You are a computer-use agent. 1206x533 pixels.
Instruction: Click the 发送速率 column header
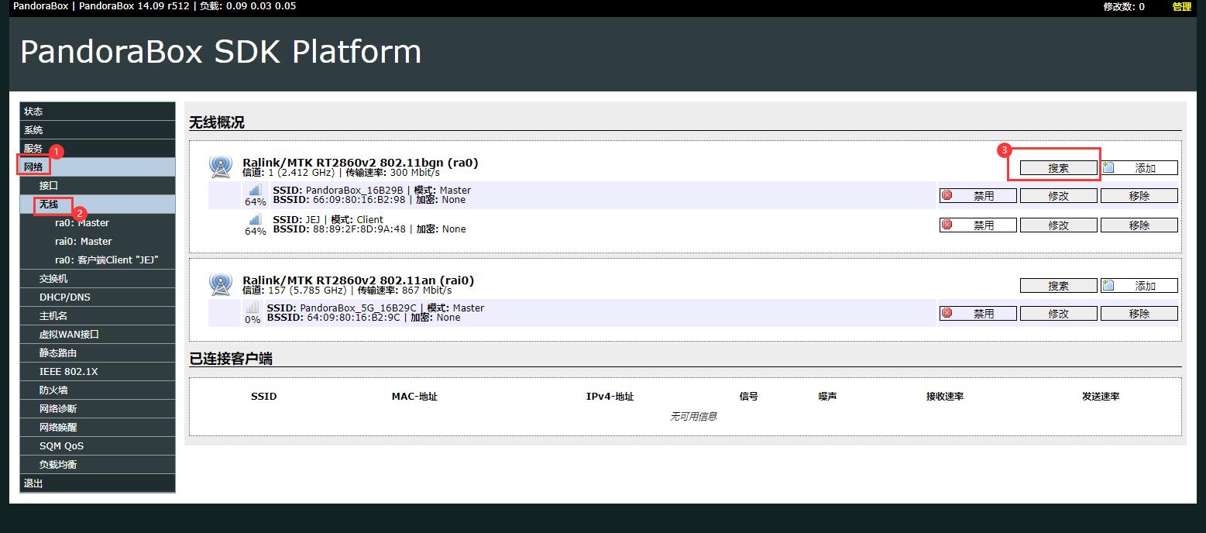coord(1101,397)
